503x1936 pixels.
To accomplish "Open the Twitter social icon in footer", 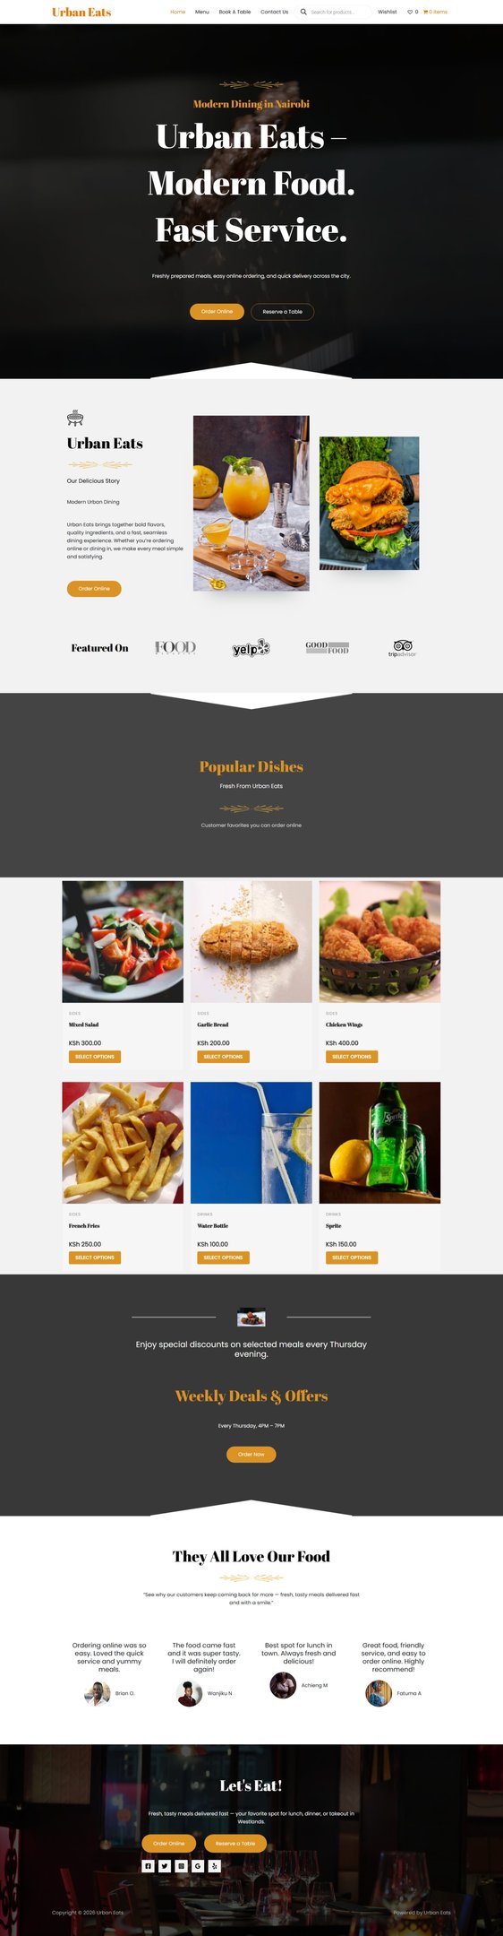I will coord(165,1866).
